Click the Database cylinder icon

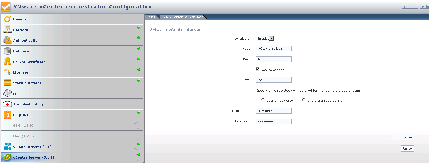point(8,51)
